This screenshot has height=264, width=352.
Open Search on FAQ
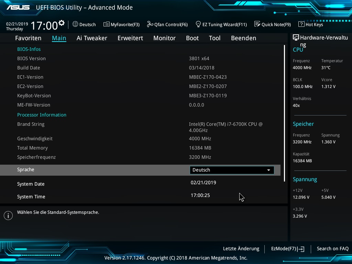pos(333,249)
